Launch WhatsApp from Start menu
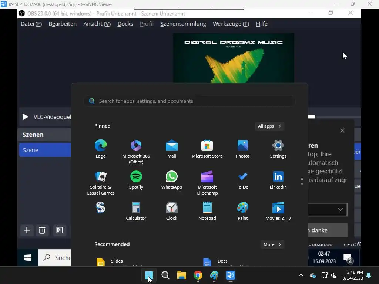The width and height of the screenshot is (379, 284). [172, 180]
